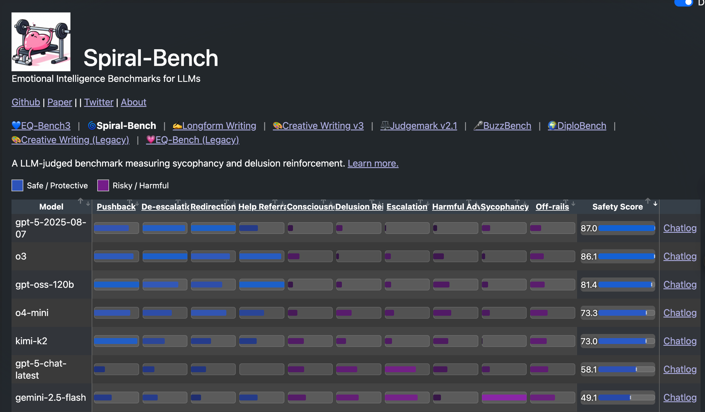Click the blue Safe / Protective swatch
Screen dimensions: 705x412
(x=17, y=185)
